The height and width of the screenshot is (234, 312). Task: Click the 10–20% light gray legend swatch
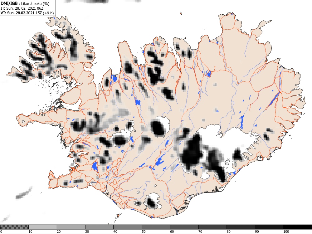(x=43, y=227)
